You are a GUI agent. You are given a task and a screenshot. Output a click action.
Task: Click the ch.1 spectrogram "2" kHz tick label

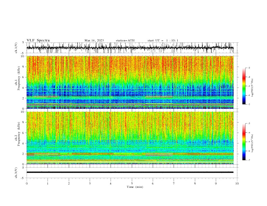(x=24, y=98)
